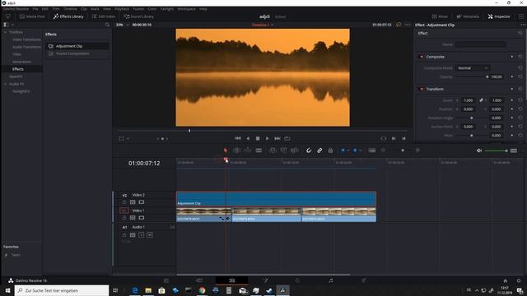Open the Timeline 1 name dropdown
Screen dimensions: 527x296
263,25
